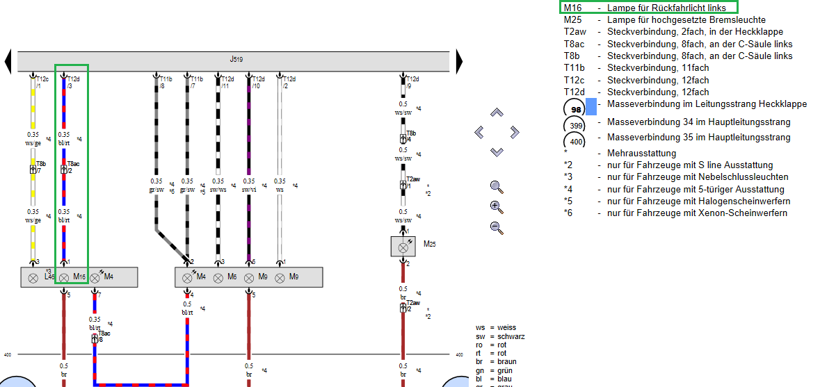Viewport: 820px width, 387px height.
Task: Go to previous page via black left triangle
Action: click(x=8, y=61)
